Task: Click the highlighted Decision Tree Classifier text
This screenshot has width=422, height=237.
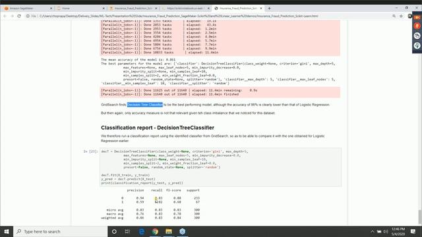Action: pyautogui.click(x=145, y=105)
